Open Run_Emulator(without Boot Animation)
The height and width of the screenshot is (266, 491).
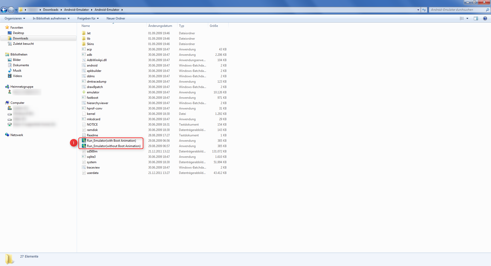(x=114, y=146)
